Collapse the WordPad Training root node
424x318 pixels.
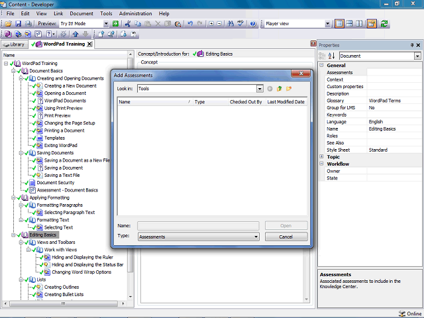6,64
